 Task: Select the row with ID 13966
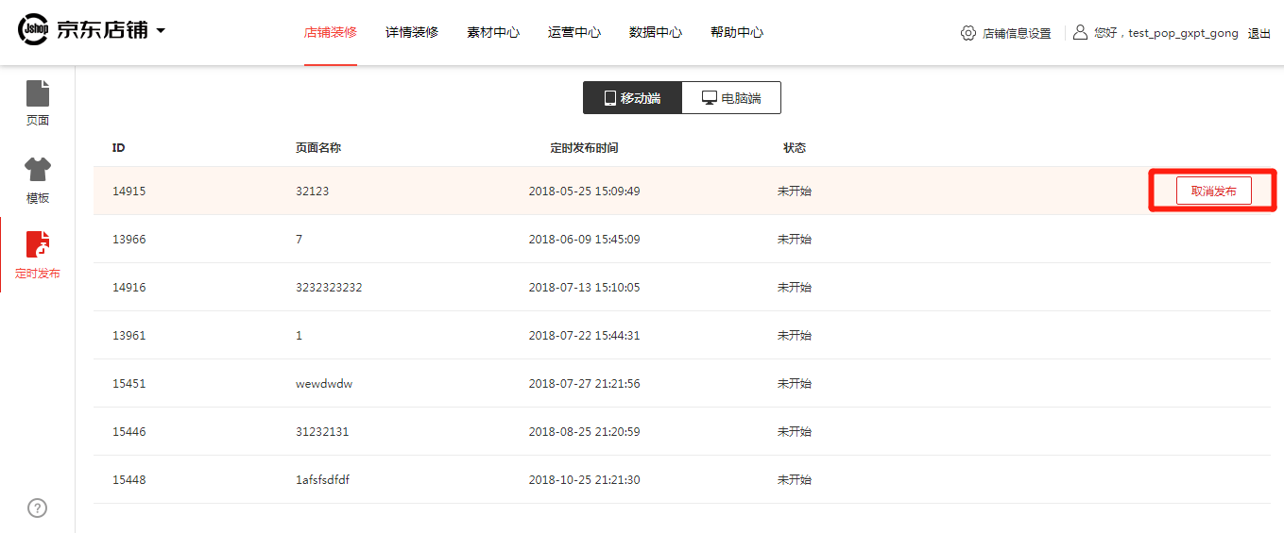click(x=682, y=239)
